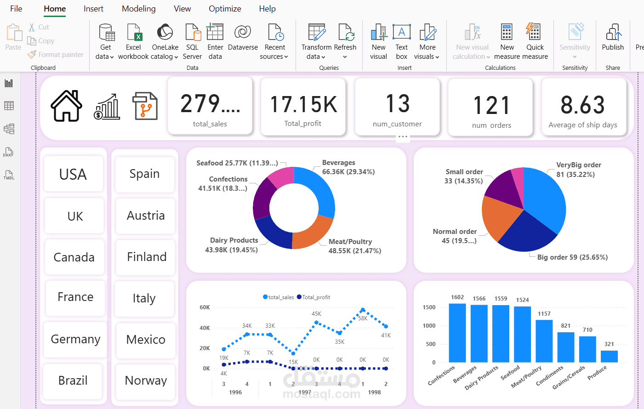Click the Paste clipboard icon

coord(14,33)
